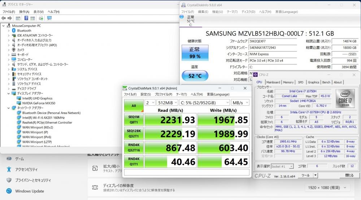This screenshot has width=361, height=200.
Task: Open the drive dropdown C: 5% (52/952GiB)
Action: (204, 103)
